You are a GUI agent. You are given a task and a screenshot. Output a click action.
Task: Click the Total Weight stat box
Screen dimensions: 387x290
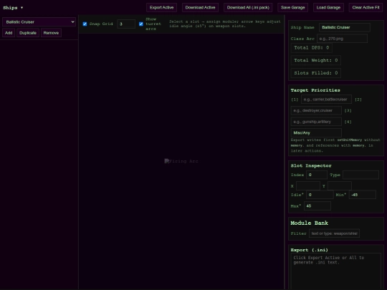316,60
